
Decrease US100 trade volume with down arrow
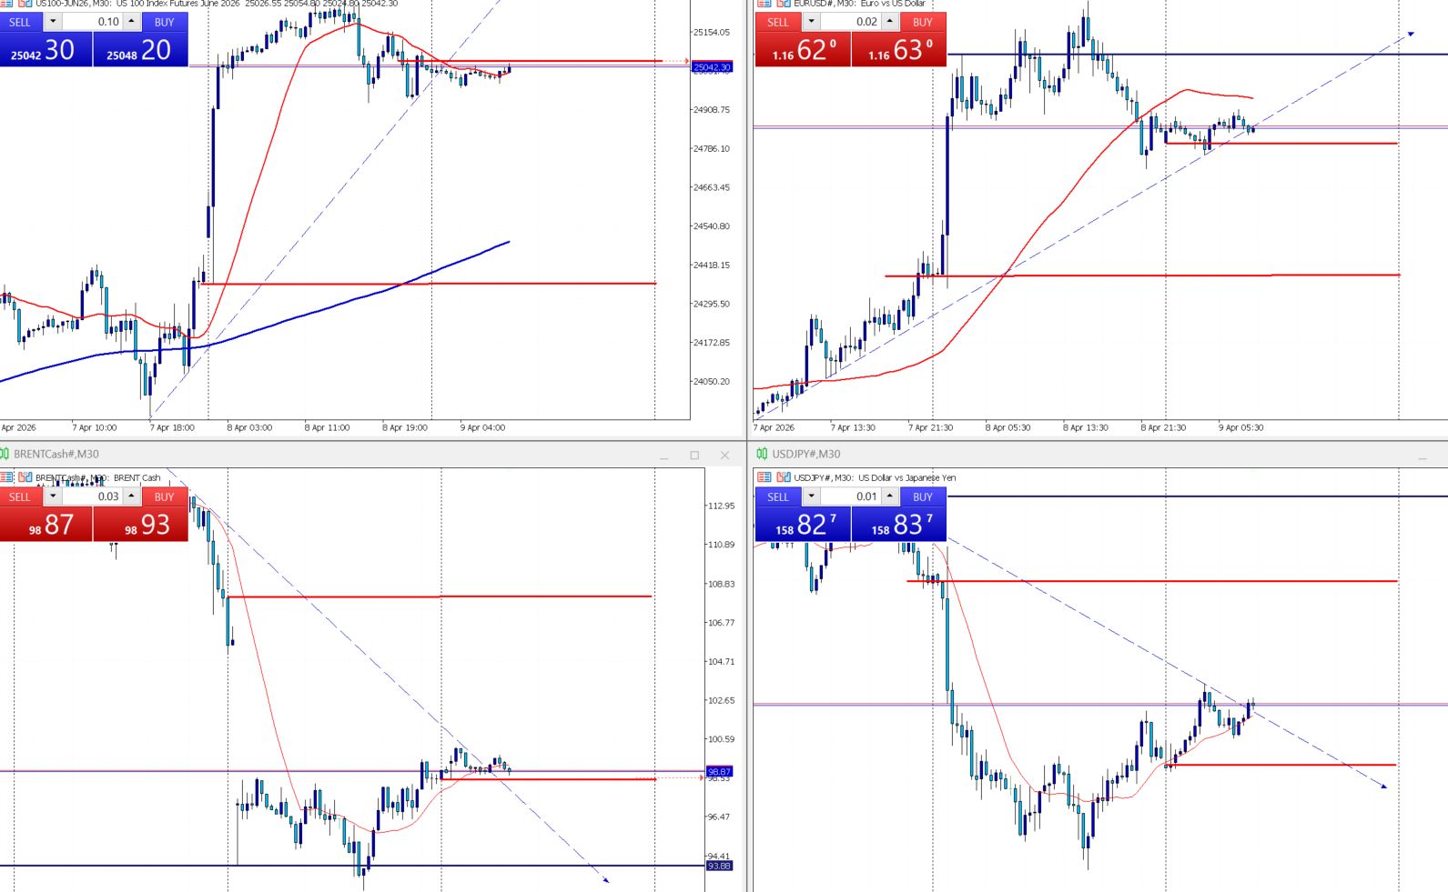pos(53,22)
